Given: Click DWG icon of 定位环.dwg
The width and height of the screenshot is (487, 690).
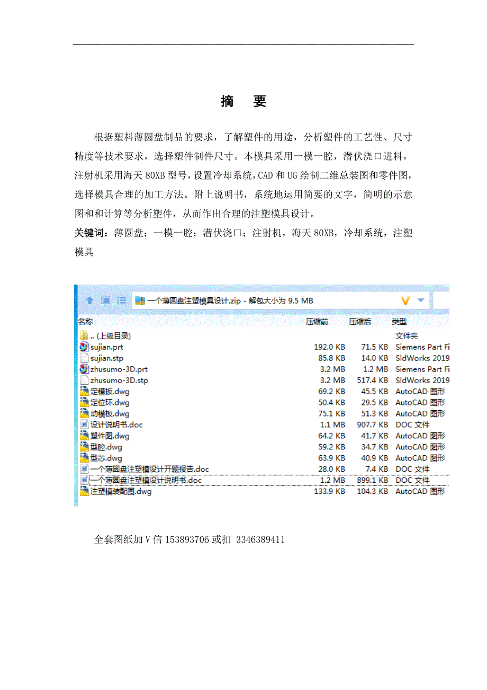Looking at the screenshot, I should [84, 403].
